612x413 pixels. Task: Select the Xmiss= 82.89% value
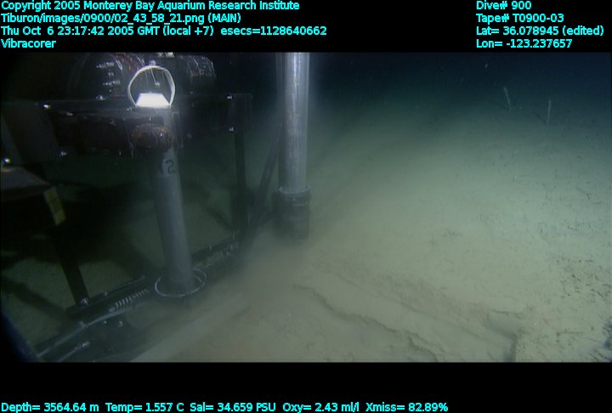pos(406,407)
